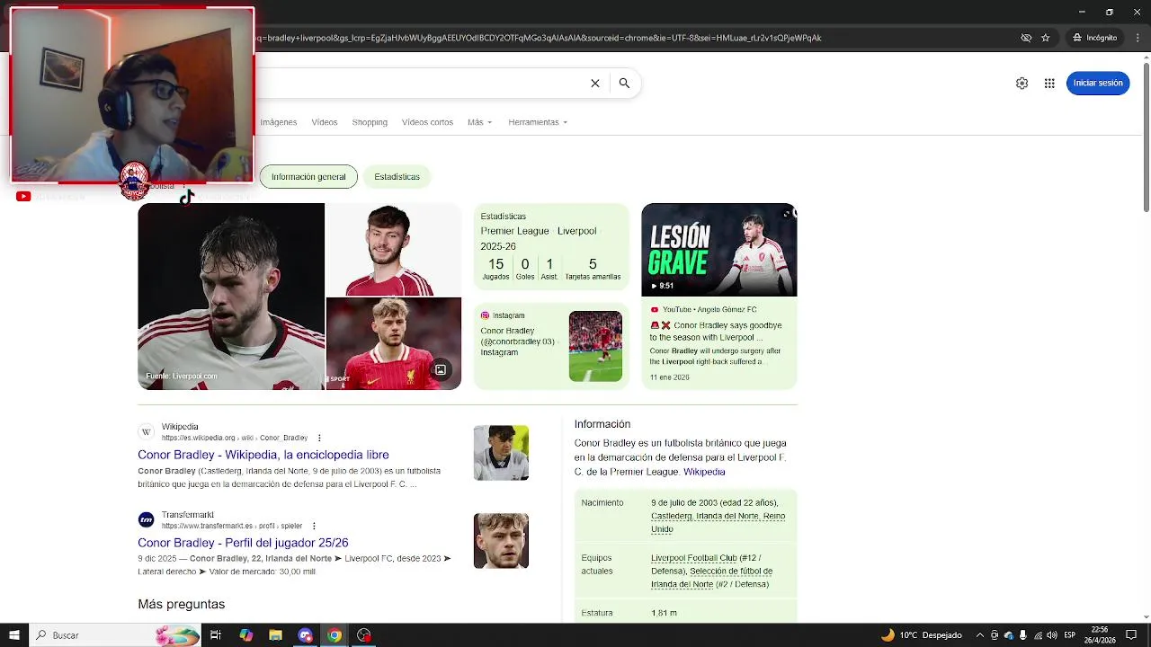Image resolution: width=1151 pixels, height=647 pixels.
Task: Open the Wi-Fi network tray icon
Action: point(1037,635)
